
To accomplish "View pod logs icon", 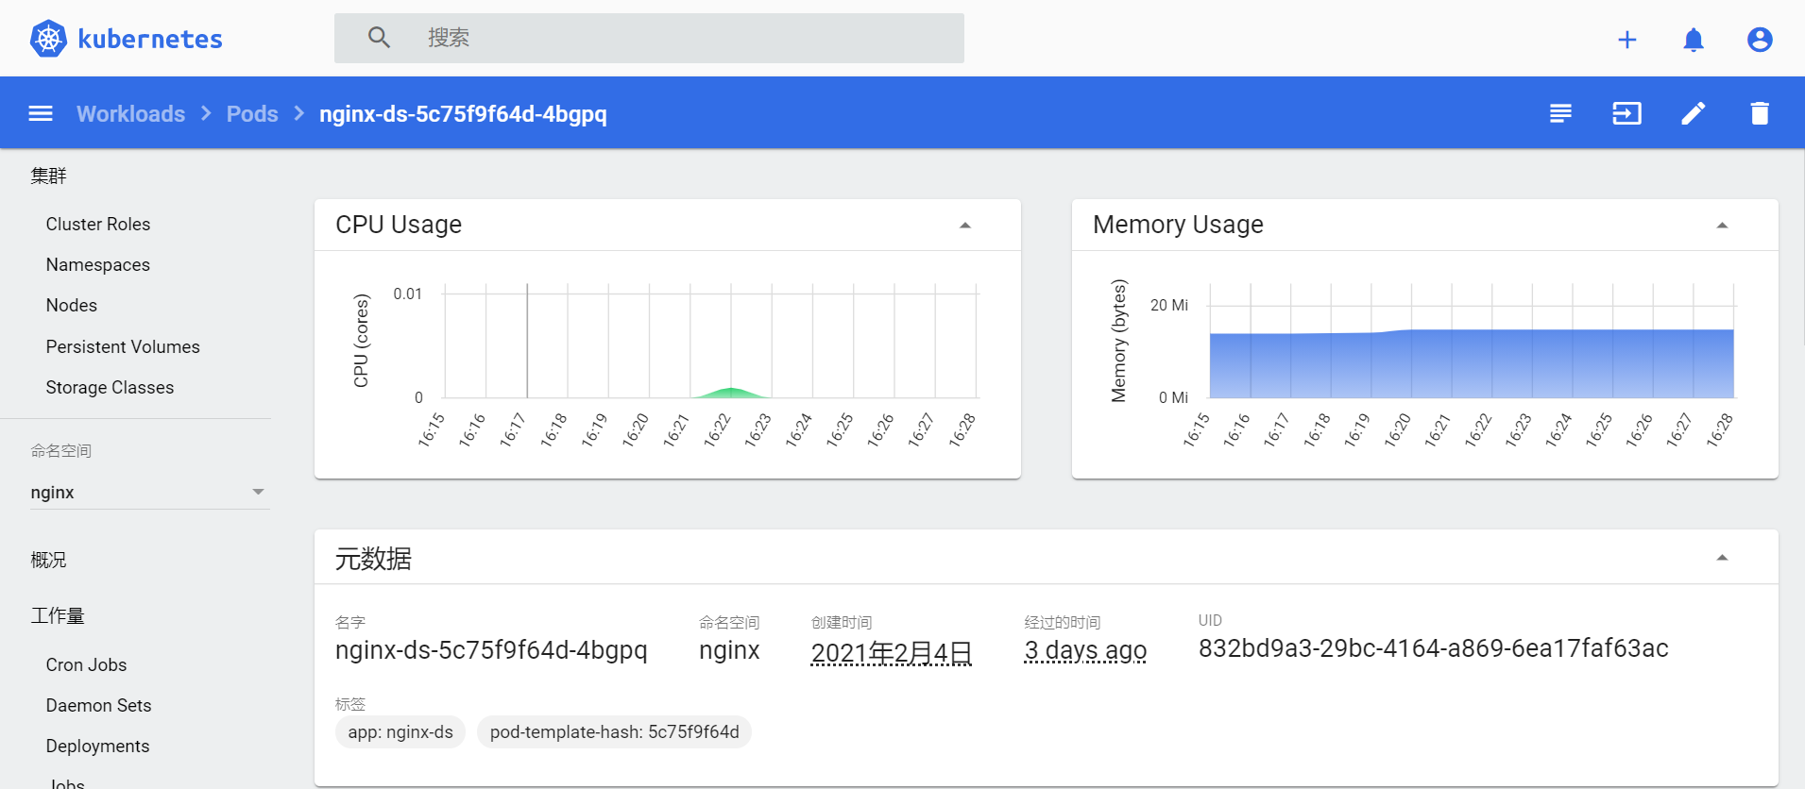I will click(x=1560, y=113).
